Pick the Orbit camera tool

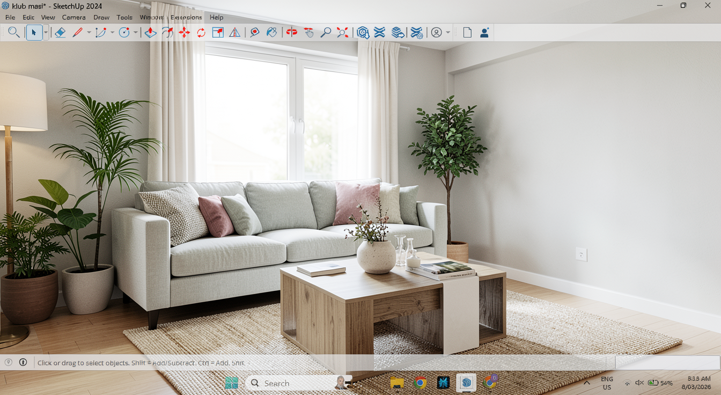[291, 33]
